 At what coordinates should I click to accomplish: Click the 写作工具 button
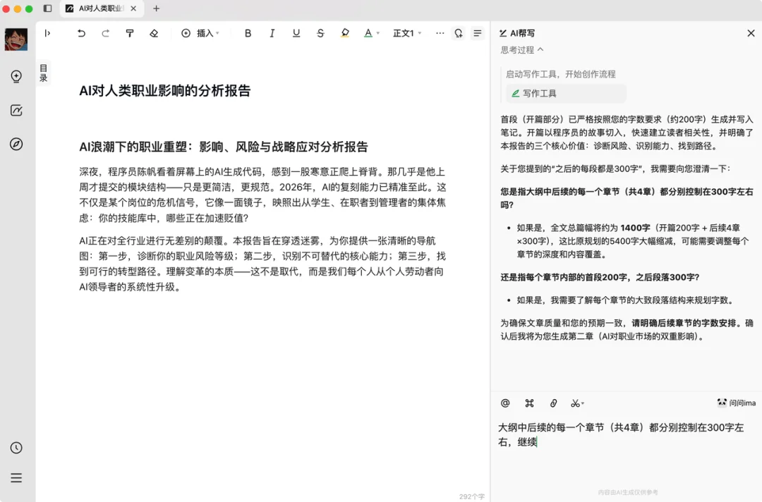coord(564,93)
